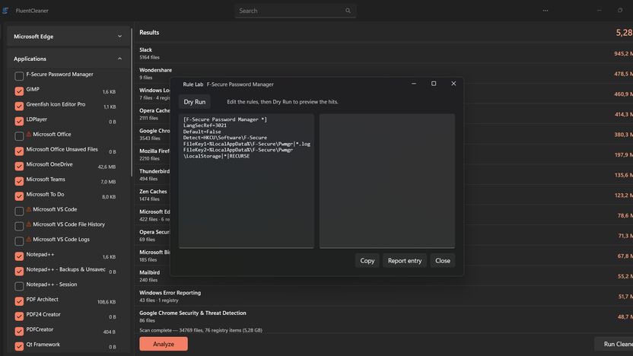Screen dimensions: 633x356
Task: Collapse the Microsoft Edge section
Action: 119,37
